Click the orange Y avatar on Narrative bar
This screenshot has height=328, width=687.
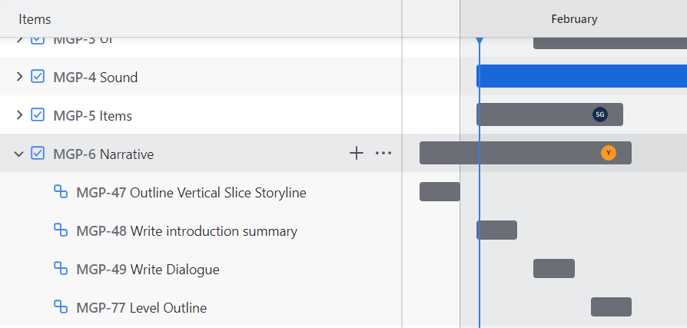[608, 153]
